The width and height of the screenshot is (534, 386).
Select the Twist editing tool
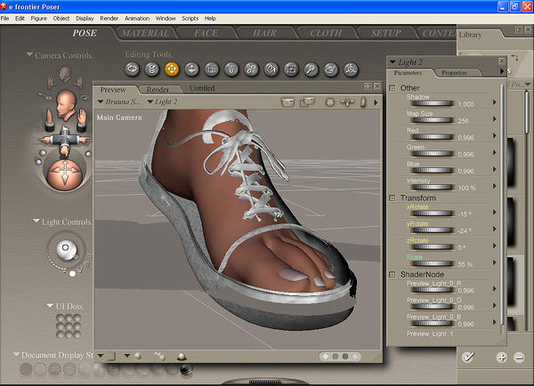pyautogui.click(x=152, y=68)
